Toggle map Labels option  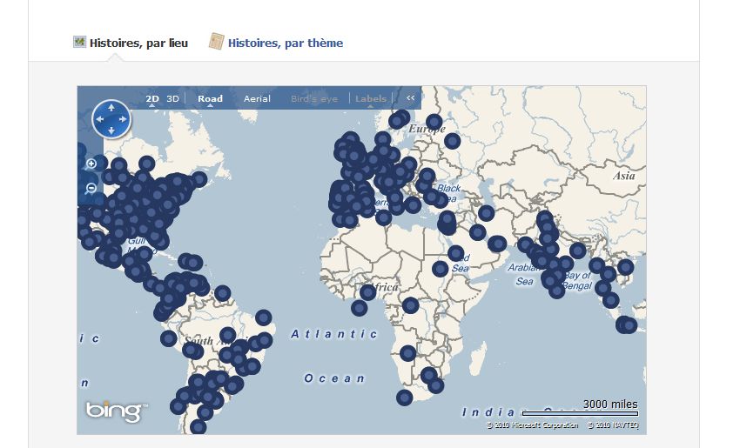click(371, 98)
